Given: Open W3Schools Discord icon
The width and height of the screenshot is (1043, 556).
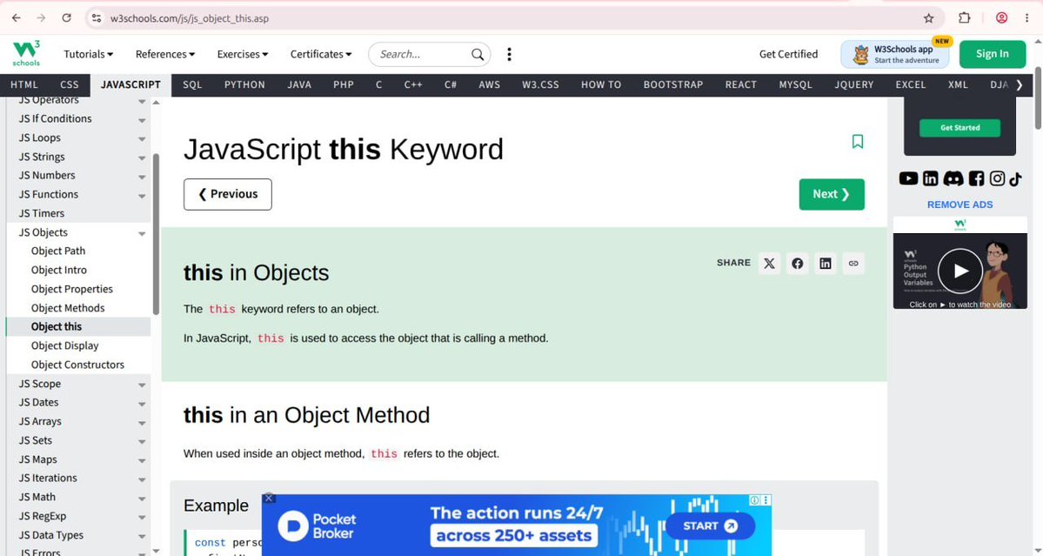Looking at the screenshot, I should [953, 178].
